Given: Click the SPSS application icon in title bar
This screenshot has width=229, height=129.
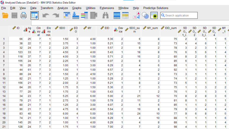Looking at the screenshot, I should click(x=2, y=2).
